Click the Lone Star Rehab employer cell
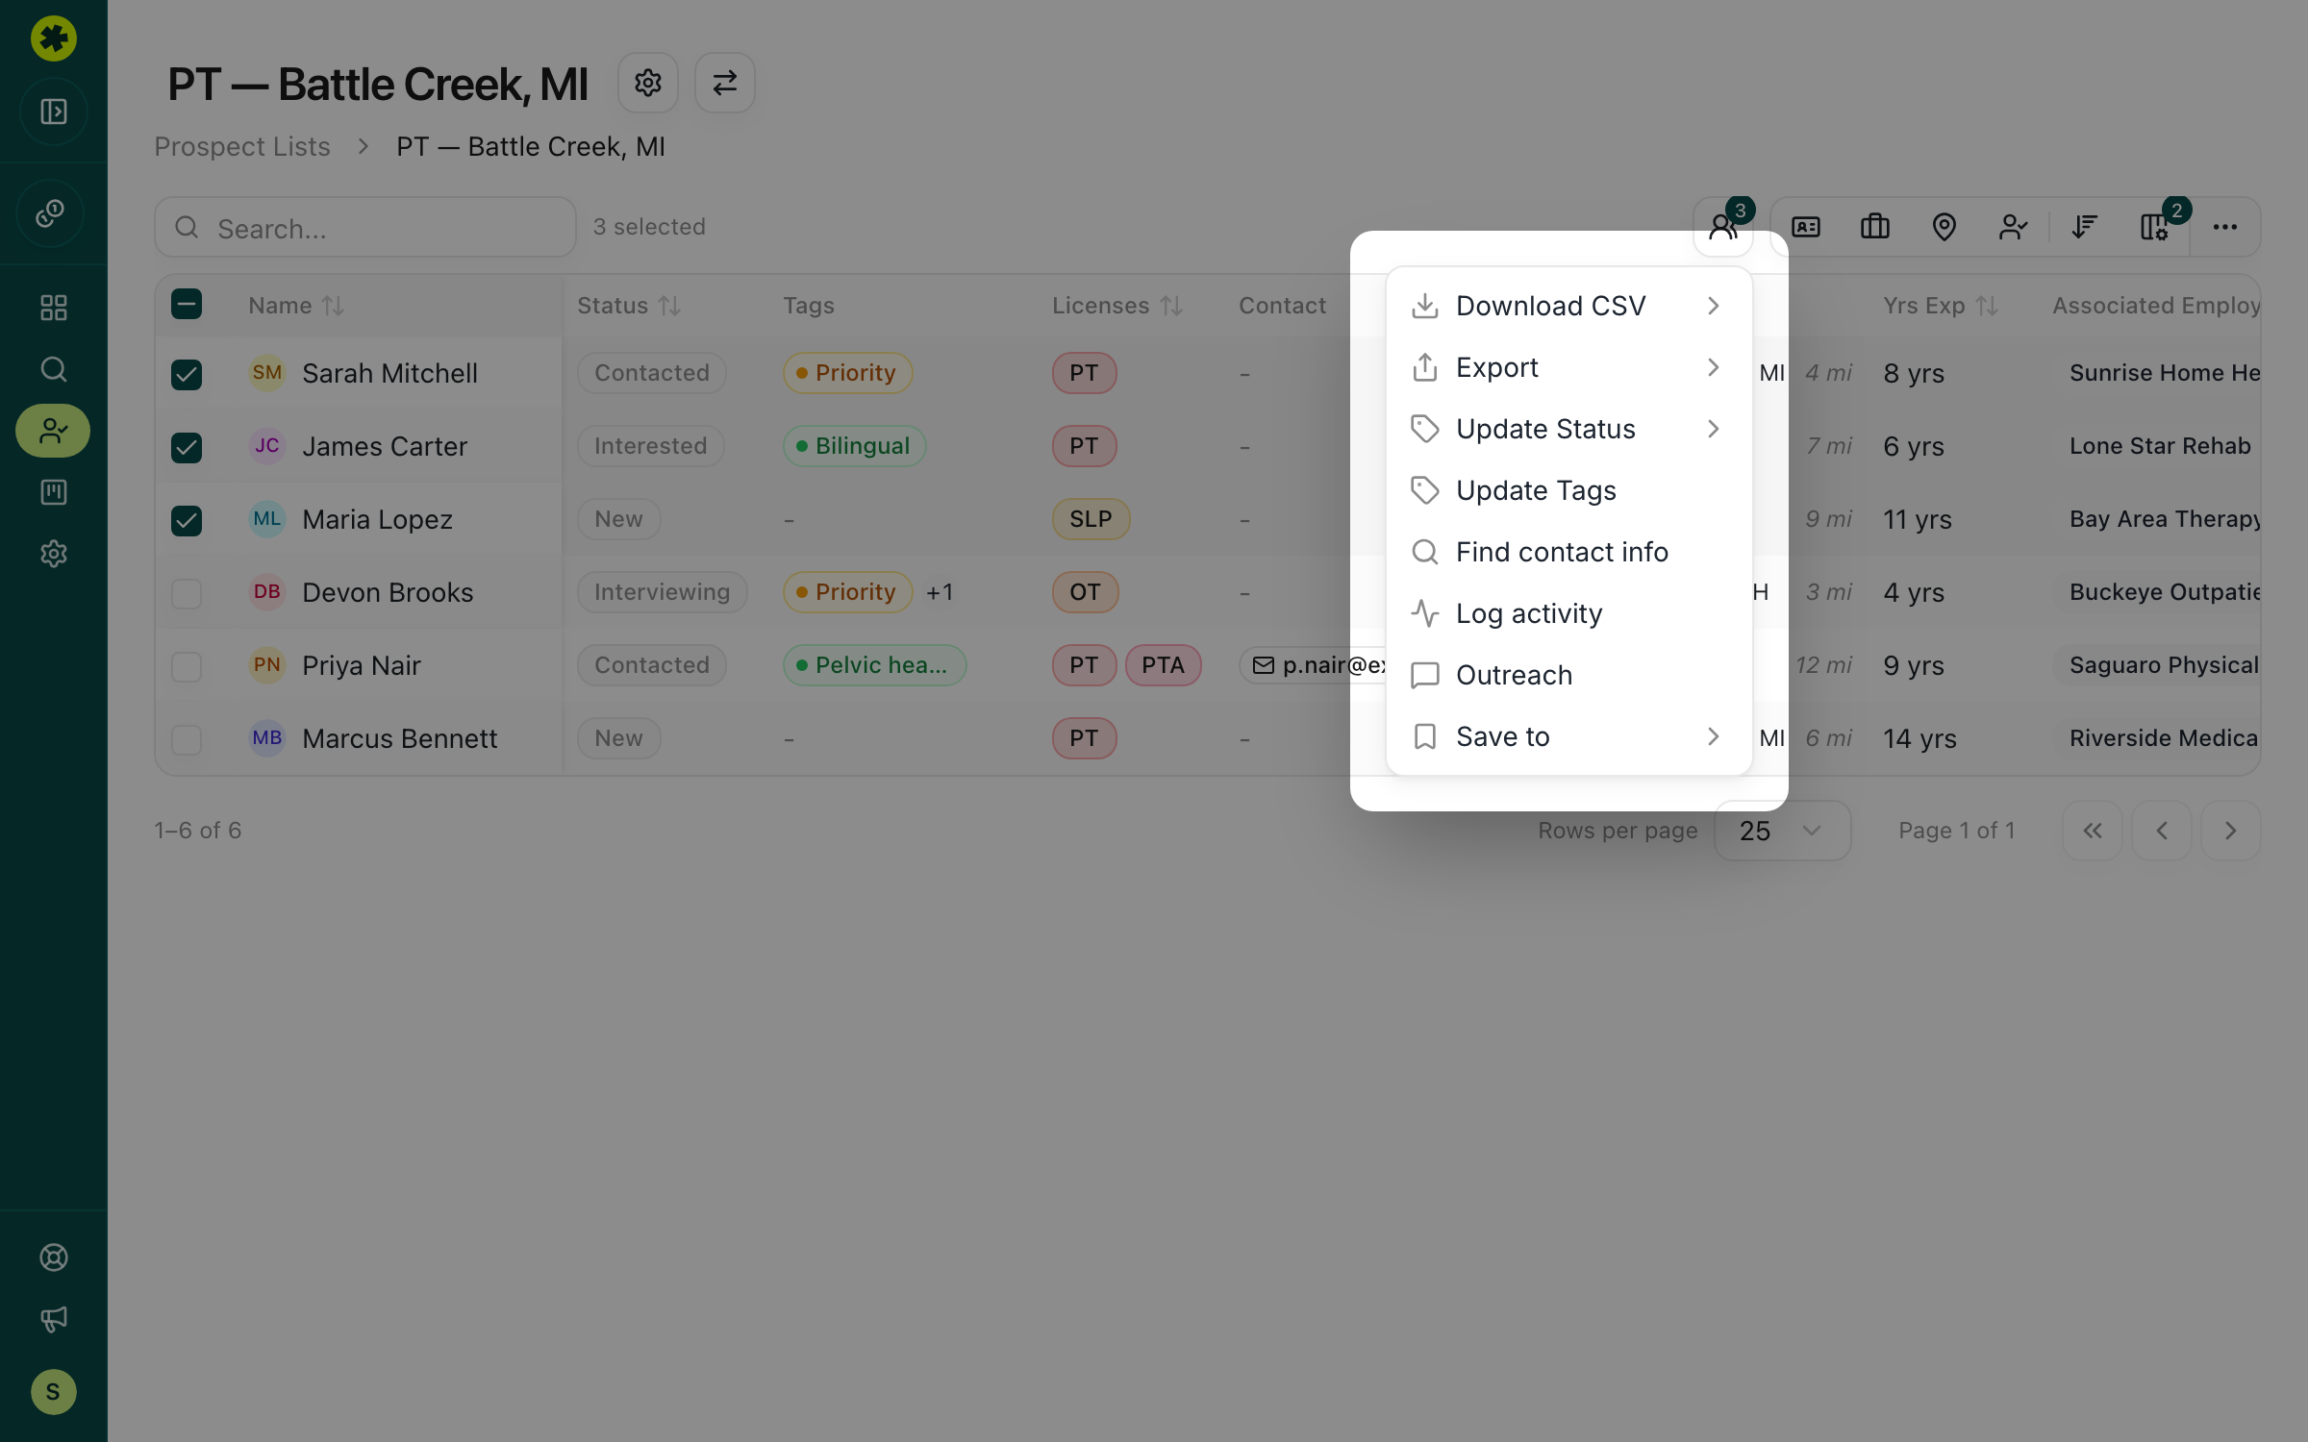Image resolution: width=2308 pixels, height=1442 pixels. [x=2160, y=446]
